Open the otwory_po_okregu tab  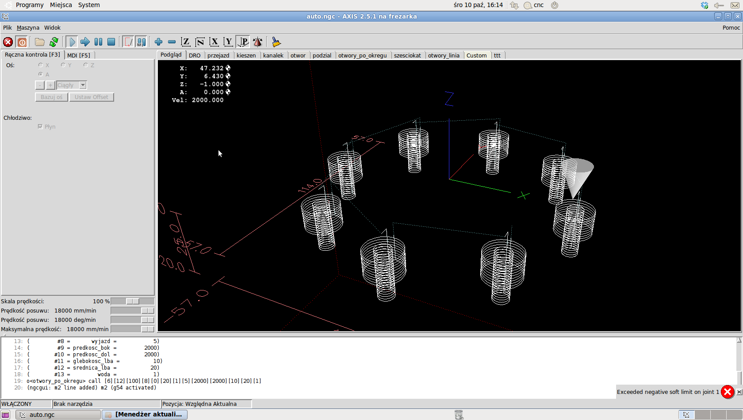pyautogui.click(x=363, y=55)
